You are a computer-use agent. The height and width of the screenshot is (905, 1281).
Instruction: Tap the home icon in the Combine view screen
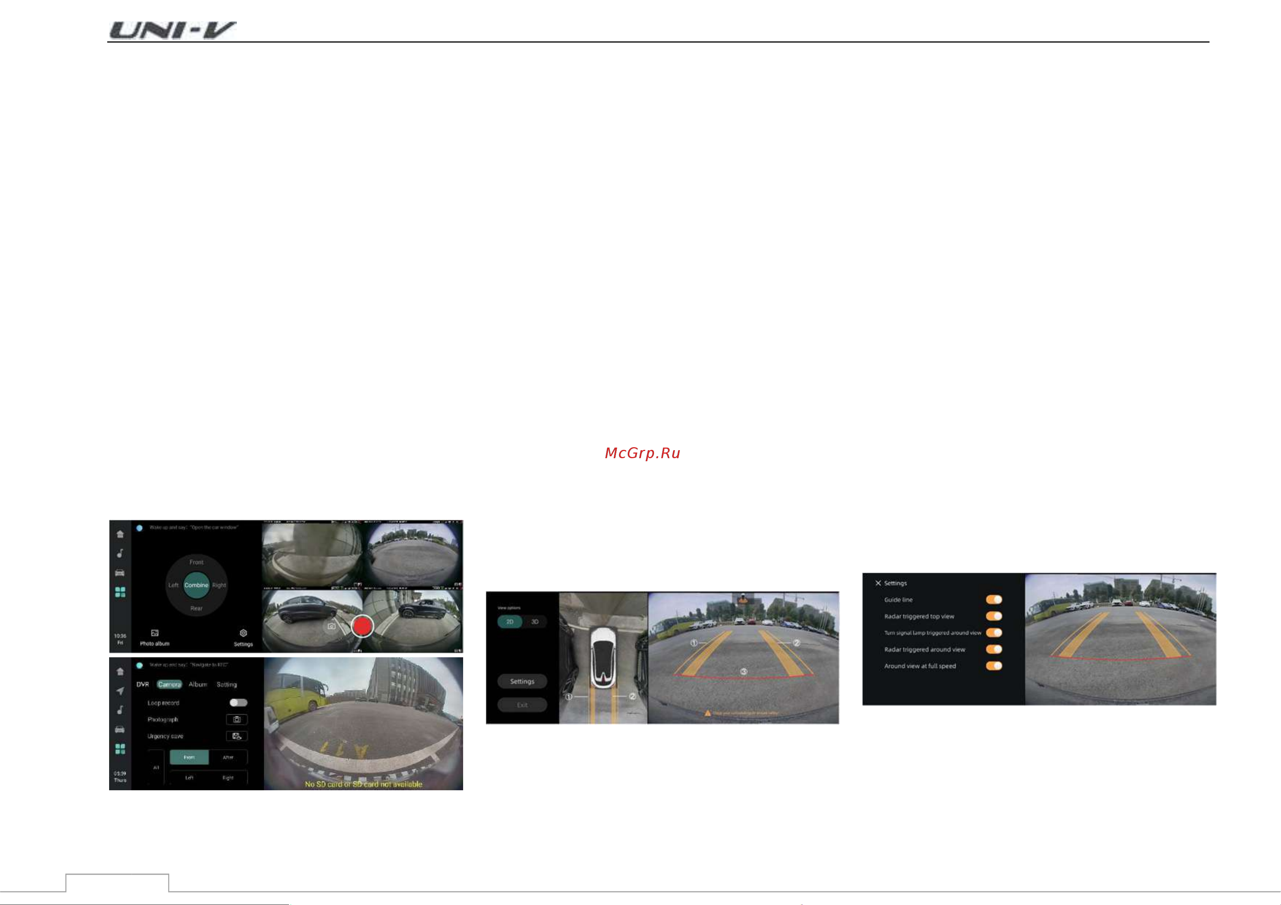click(120, 534)
